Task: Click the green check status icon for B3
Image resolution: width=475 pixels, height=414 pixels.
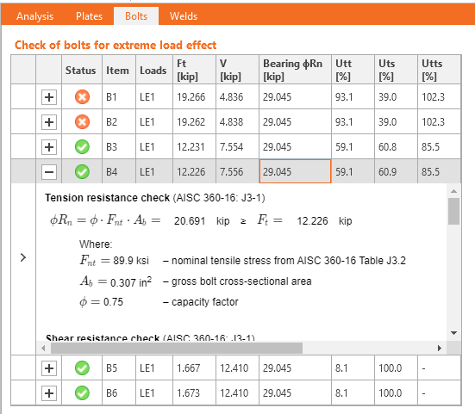Action: pos(82,147)
